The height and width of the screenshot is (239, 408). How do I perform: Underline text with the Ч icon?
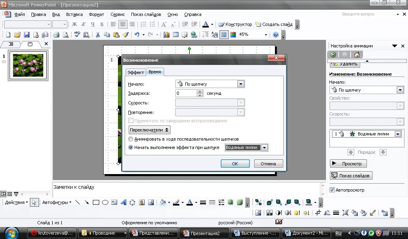[92, 24]
